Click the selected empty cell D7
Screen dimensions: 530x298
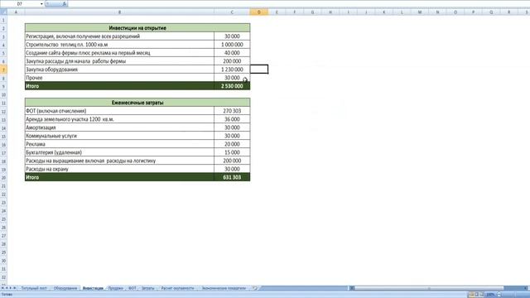(x=259, y=70)
